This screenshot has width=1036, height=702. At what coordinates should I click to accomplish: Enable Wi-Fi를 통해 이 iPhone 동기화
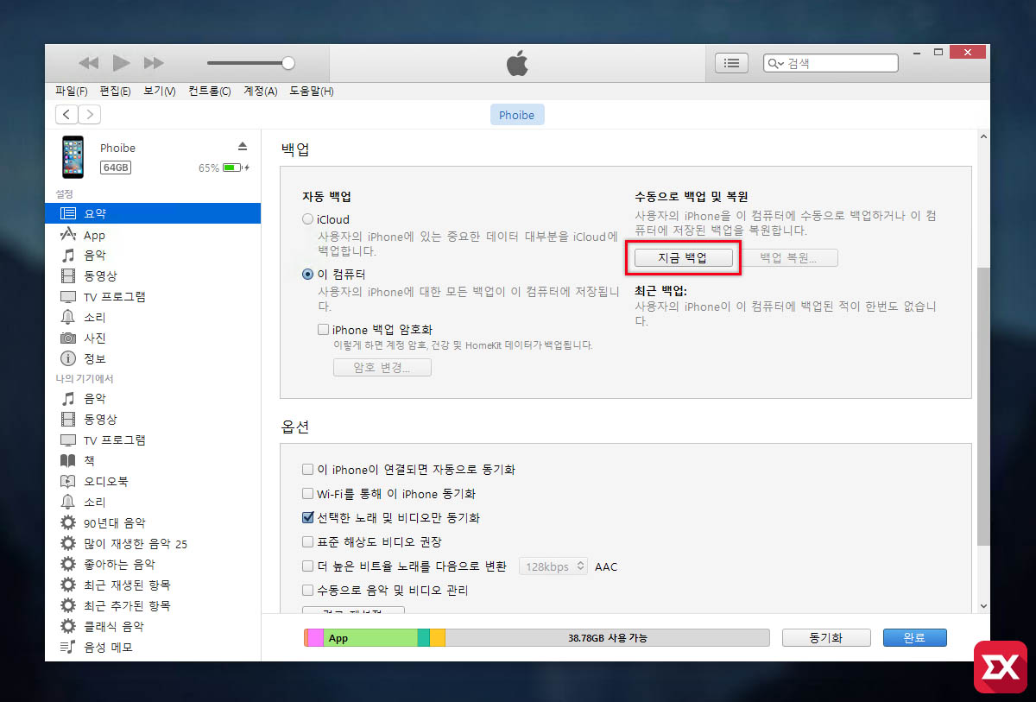[307, 494]
